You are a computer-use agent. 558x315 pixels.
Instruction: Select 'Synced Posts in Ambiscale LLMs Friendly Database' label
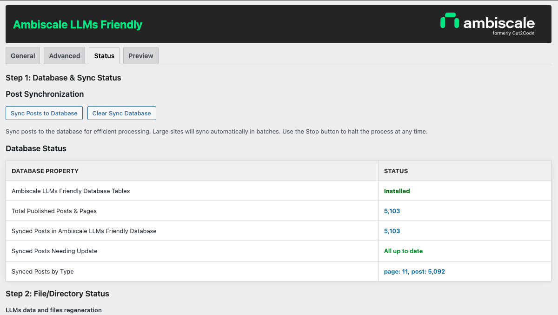[x=84, y=231]
